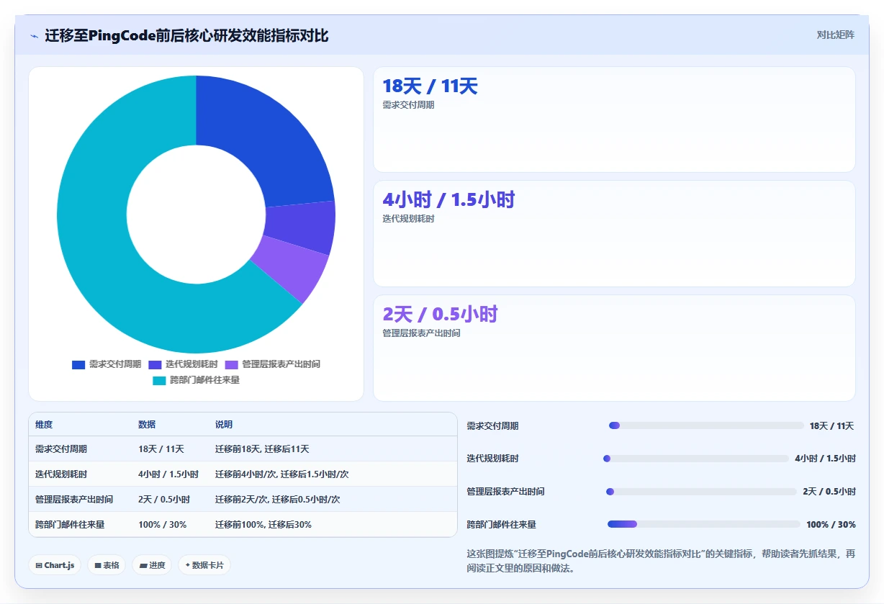Click 需求交付周期 label under first card
884x604 pixels.
[408, 105]
